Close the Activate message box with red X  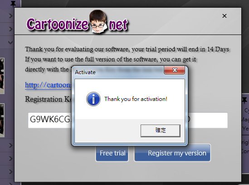coord(175,70)
